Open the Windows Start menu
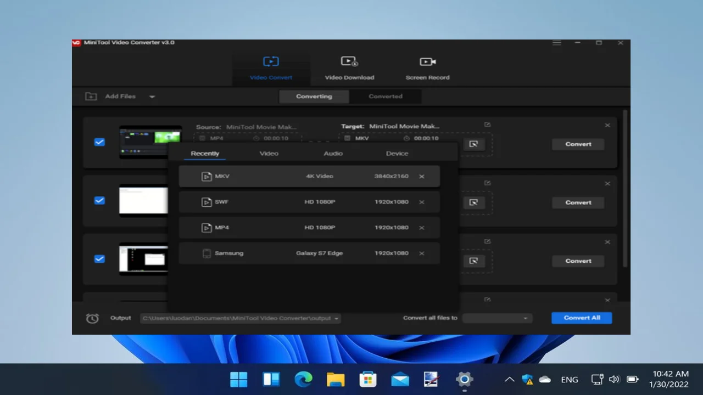This screenshot has width=703, height=395. (x=239, y=379)
